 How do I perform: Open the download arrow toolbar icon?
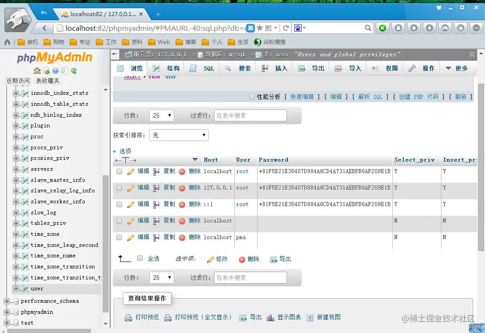[430, 28]
